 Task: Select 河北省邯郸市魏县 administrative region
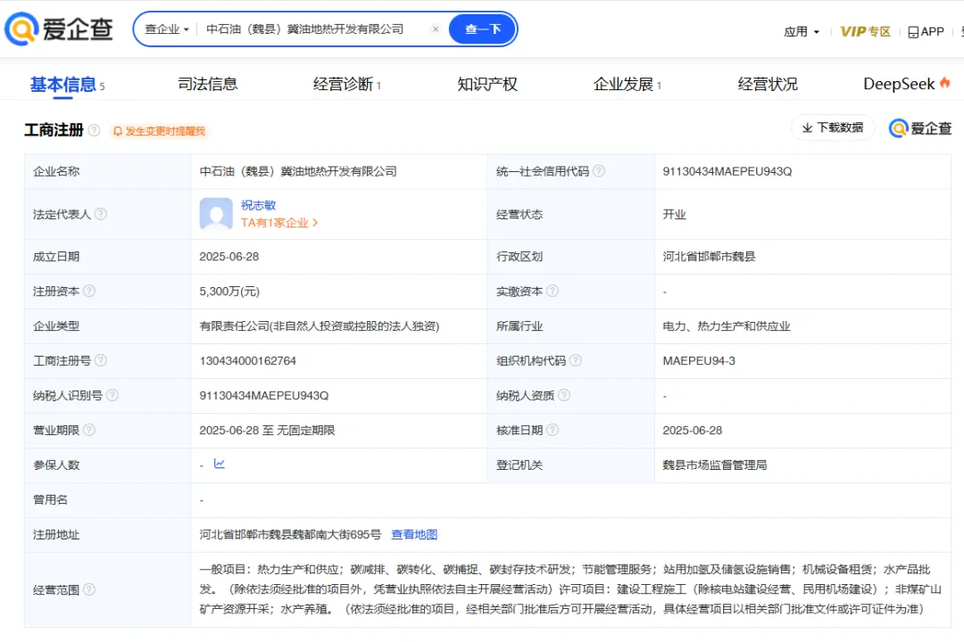(709, 257)
